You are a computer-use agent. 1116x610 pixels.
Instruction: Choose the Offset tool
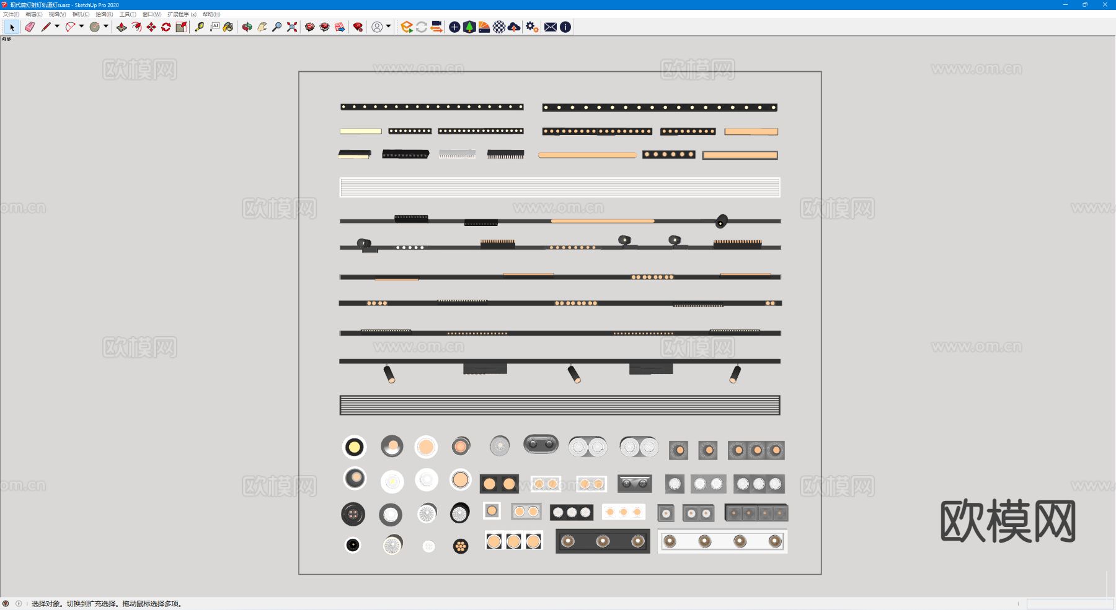tap(136, 27)
